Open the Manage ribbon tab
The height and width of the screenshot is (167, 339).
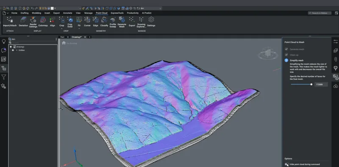pos(89,13)
